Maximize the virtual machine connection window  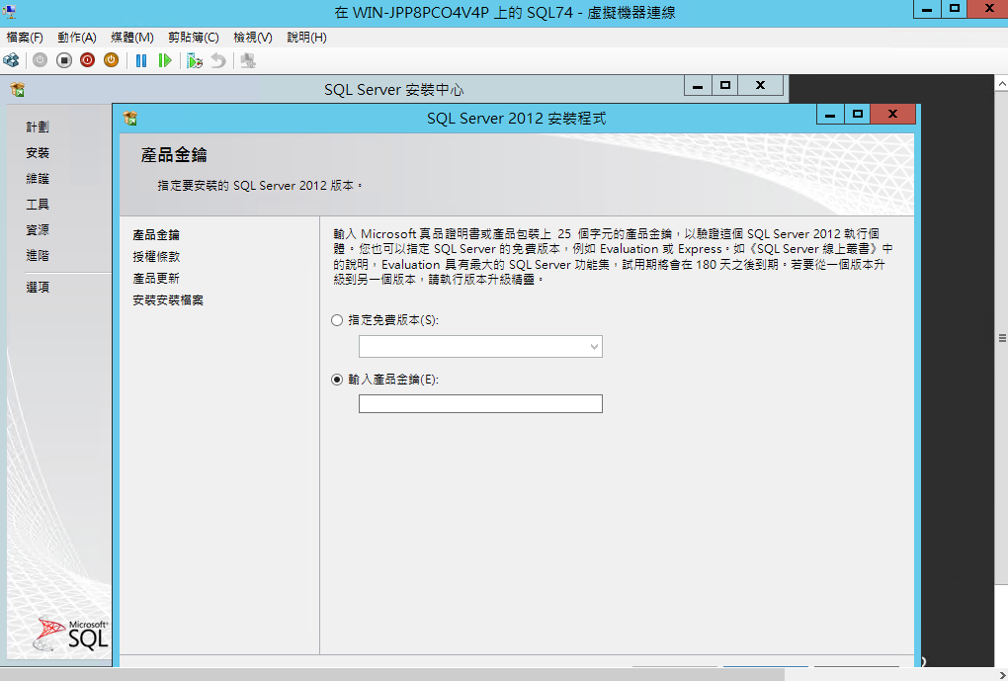coord(955,9)
